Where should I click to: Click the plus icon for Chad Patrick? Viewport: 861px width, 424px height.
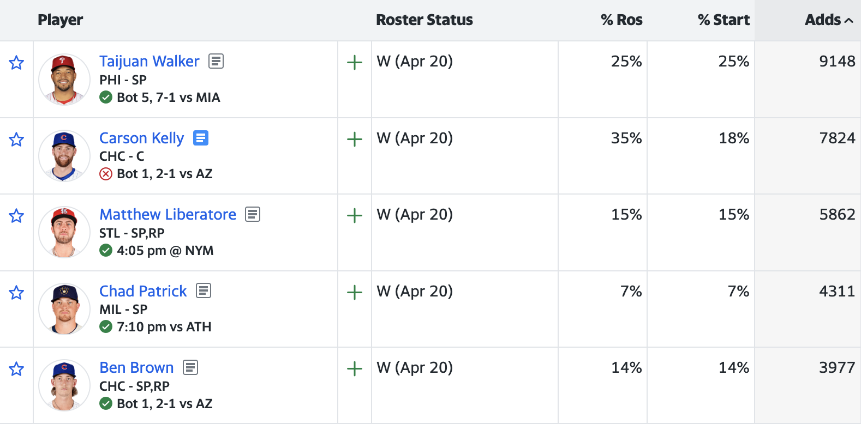355,292
